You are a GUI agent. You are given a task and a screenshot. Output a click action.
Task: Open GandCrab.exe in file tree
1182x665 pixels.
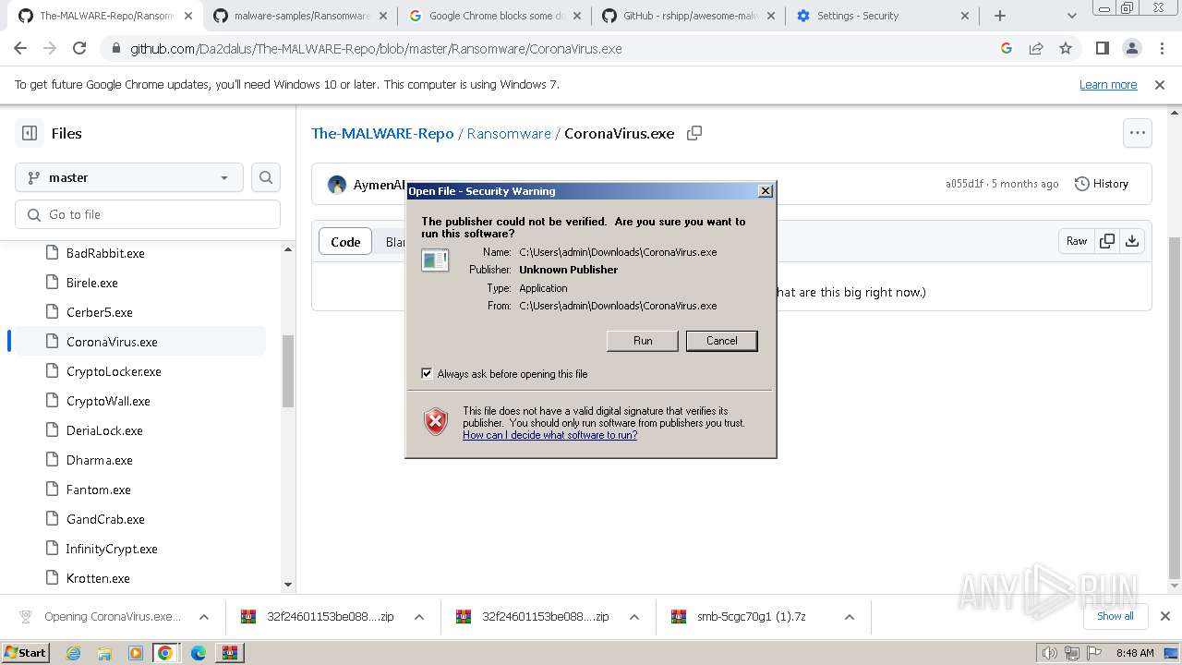105,519
